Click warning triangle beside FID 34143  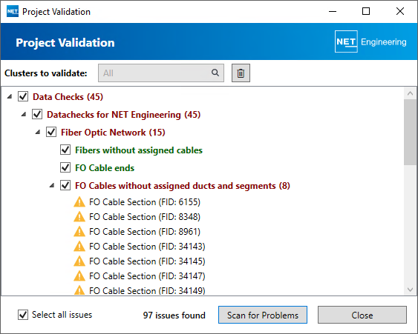(x=79, y=247)
